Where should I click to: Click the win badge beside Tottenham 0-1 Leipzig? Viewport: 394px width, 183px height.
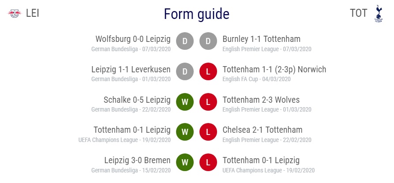tap(185, 132)
